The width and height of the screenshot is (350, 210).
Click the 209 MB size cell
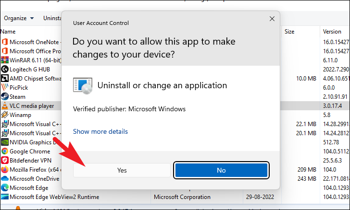307,170
